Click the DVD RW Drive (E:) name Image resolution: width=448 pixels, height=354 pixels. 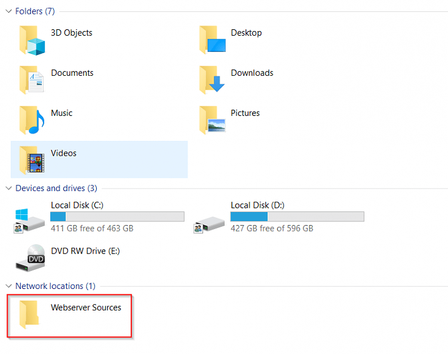[85, 251]
